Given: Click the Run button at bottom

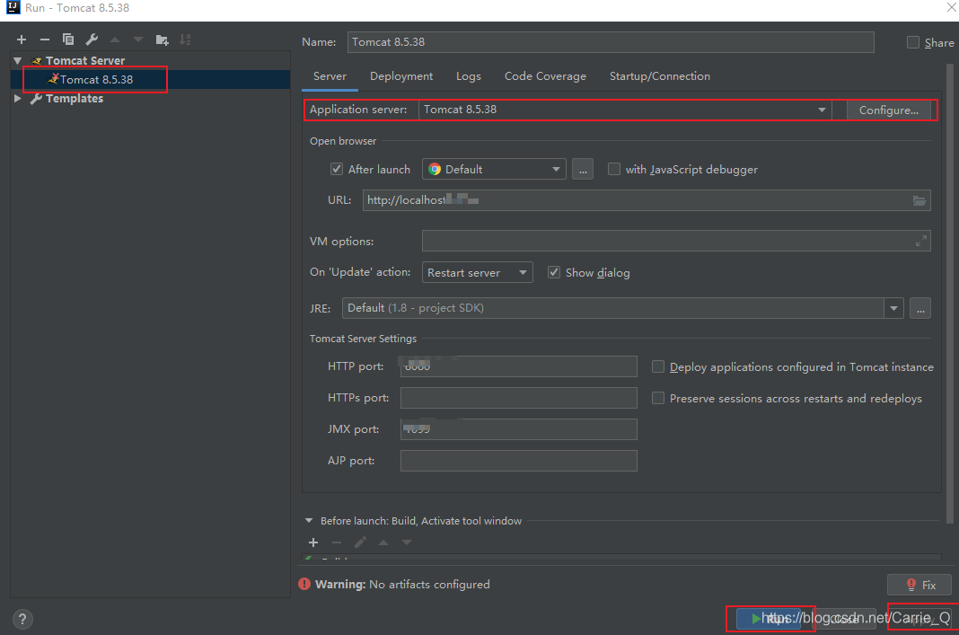Looking at the screenshot, I should (x=769, y=619).
